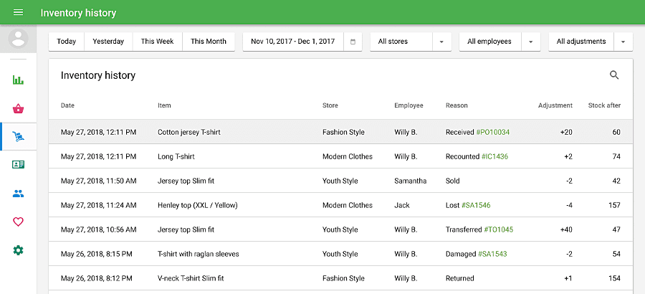Open transfer order #TO1045 link
The height and width of the screenshot is (294, 645).
(498, 229)
